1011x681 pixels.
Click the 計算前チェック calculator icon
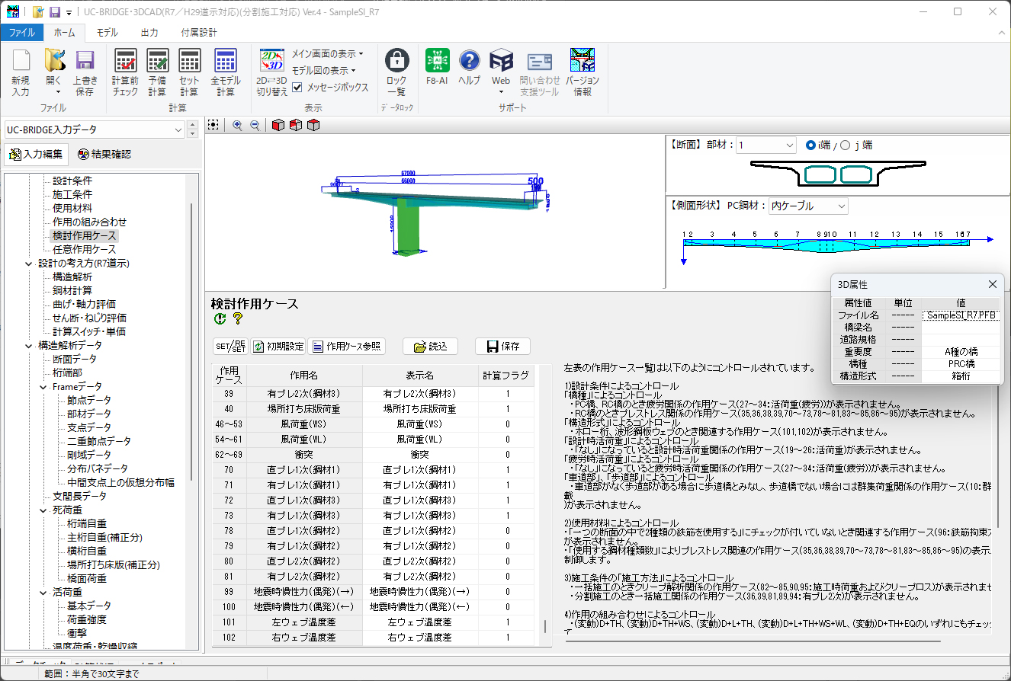tap(125, 61)
